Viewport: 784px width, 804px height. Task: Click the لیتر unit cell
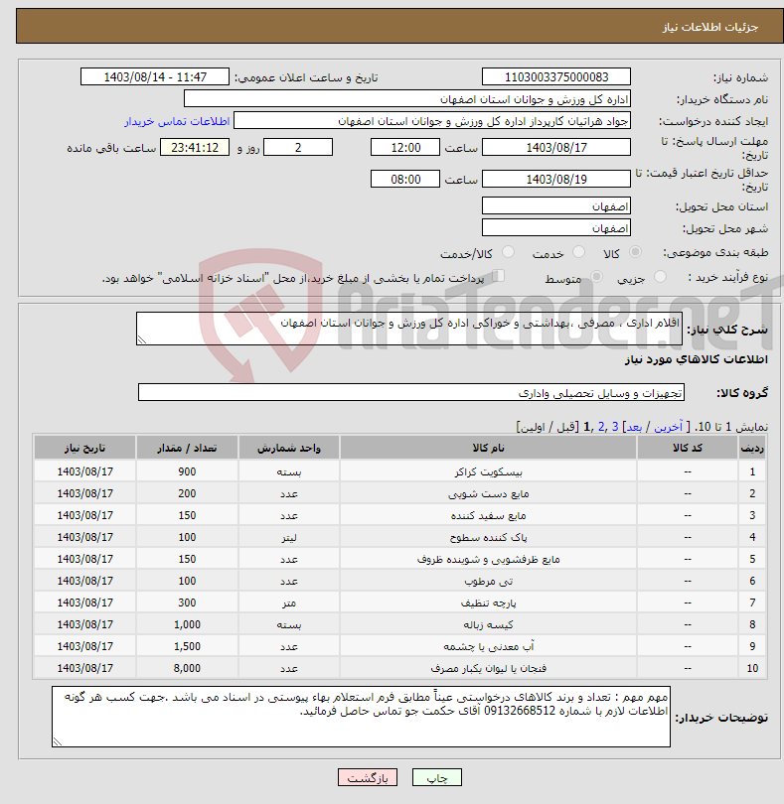pos(288,537)
